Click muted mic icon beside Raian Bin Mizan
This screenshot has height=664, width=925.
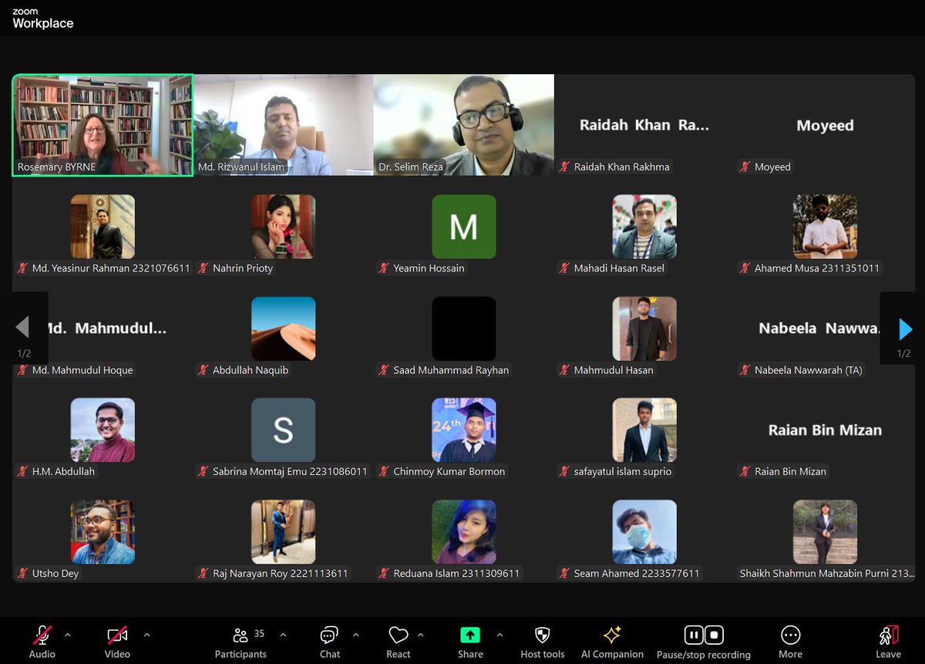point(745,471)
